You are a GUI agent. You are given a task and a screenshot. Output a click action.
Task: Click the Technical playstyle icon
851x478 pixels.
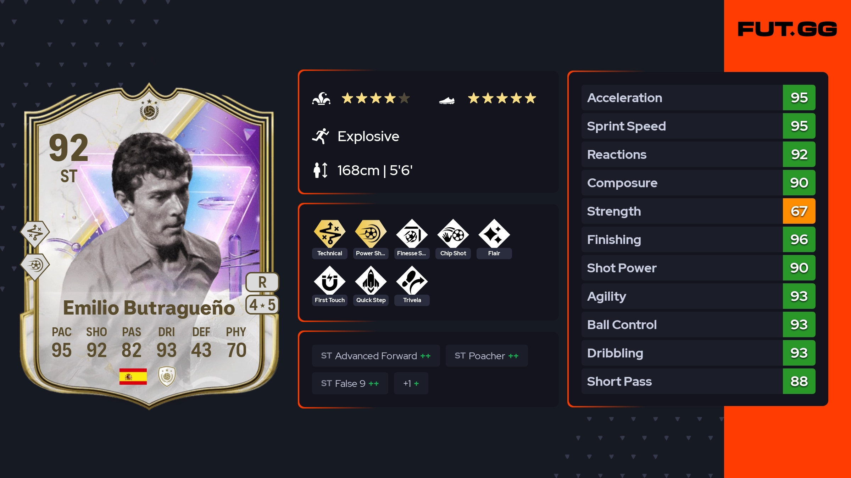tap(330, 234)
